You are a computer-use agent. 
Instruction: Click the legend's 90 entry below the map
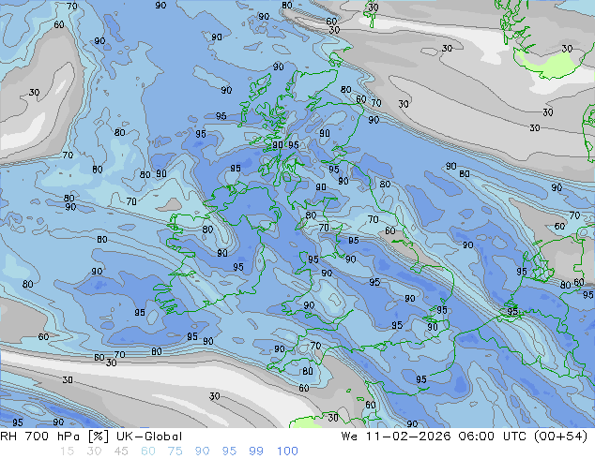coord(202,452)
